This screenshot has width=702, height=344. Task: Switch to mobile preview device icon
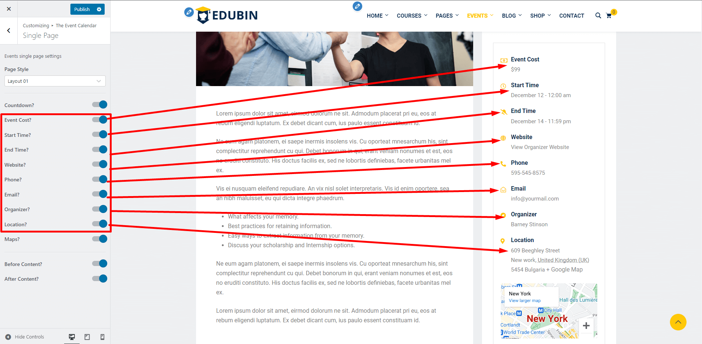[x=102, y=337]
